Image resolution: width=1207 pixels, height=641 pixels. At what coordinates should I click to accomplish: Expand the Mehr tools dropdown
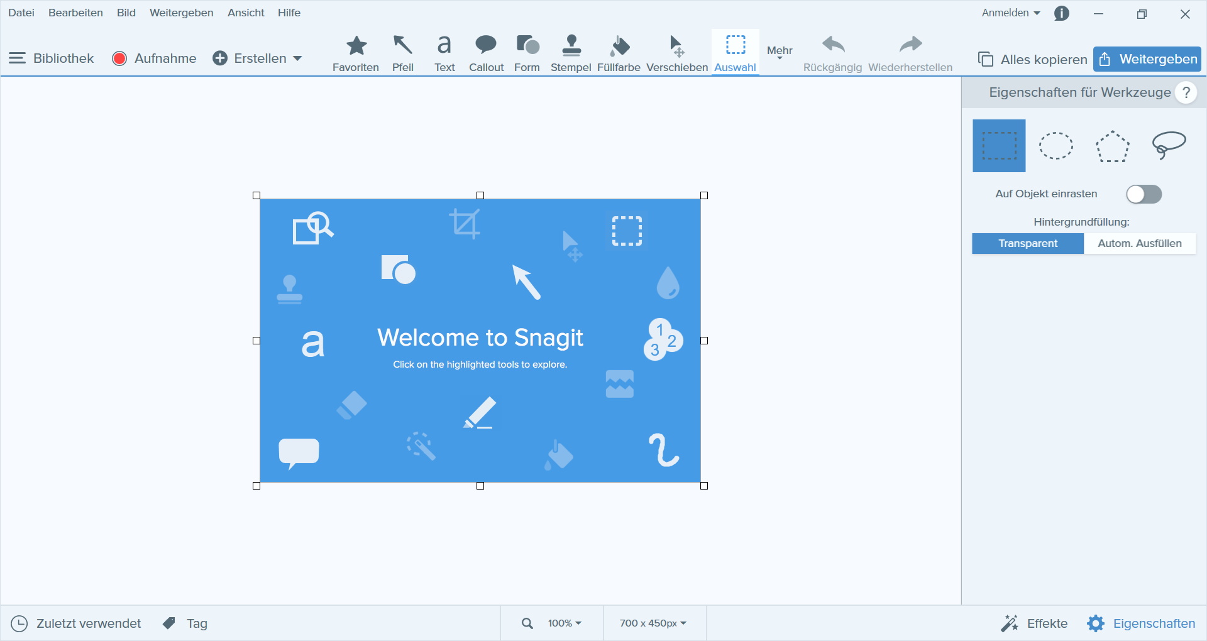[x=780, y=53]
